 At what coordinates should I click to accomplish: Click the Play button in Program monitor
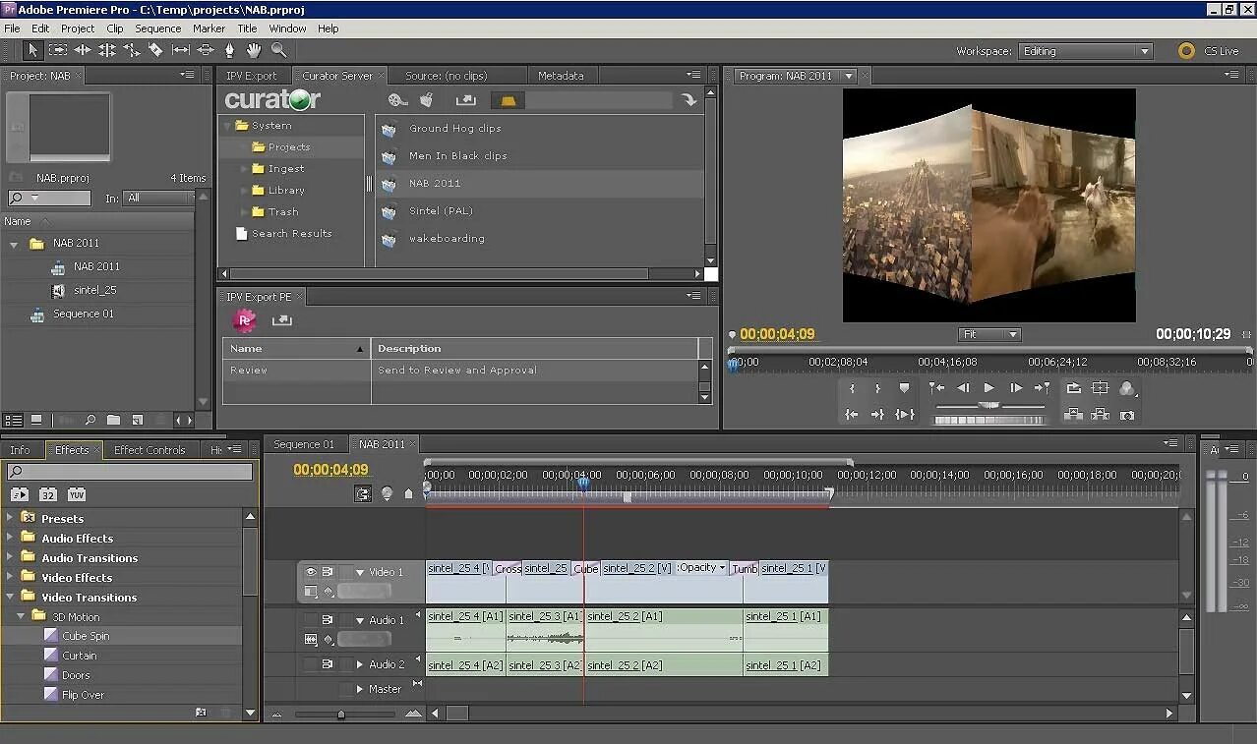coord(988,388)
